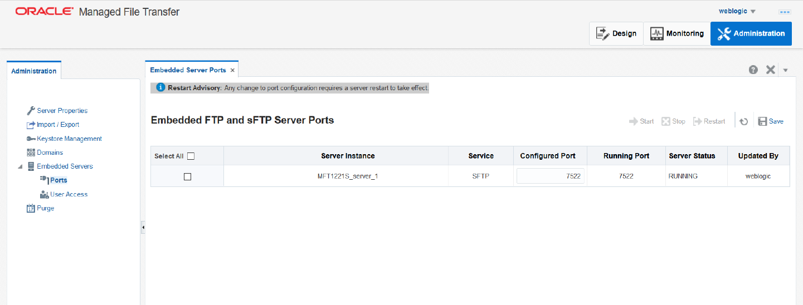803x305 pixels.
Task: Click the large X close-all icon
Action: click(771, 70)
